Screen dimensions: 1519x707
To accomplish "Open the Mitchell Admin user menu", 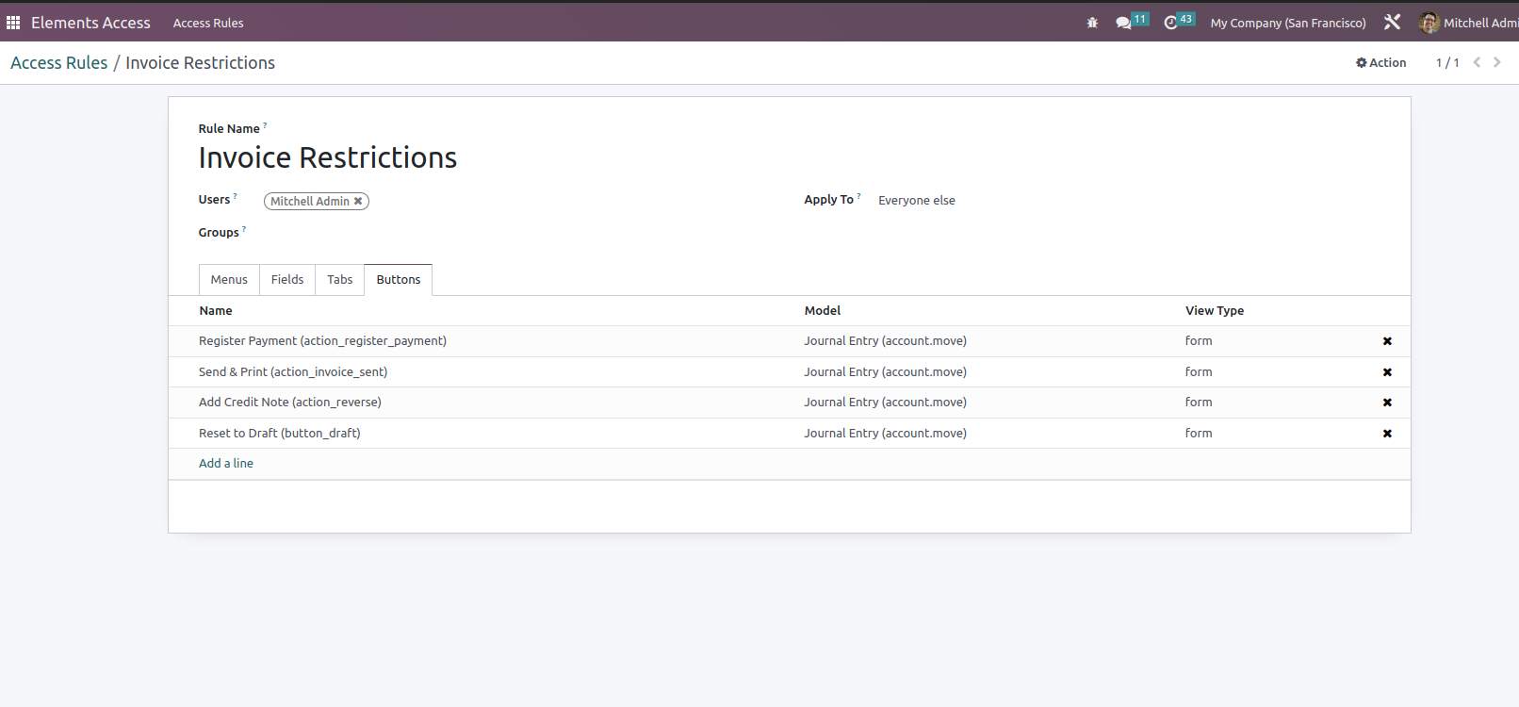I will pos(1470,23).
